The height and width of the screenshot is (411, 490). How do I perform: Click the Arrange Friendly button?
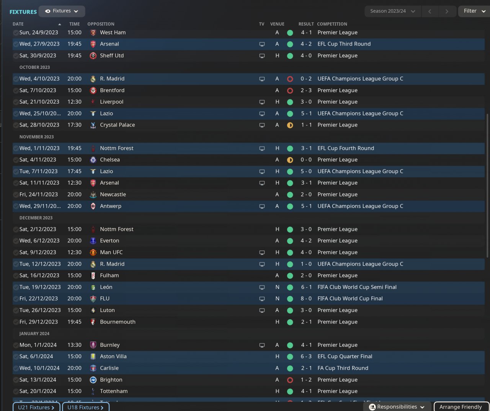pyautogui.click(x=461, y=407)
